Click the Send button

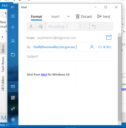(104, 16)
